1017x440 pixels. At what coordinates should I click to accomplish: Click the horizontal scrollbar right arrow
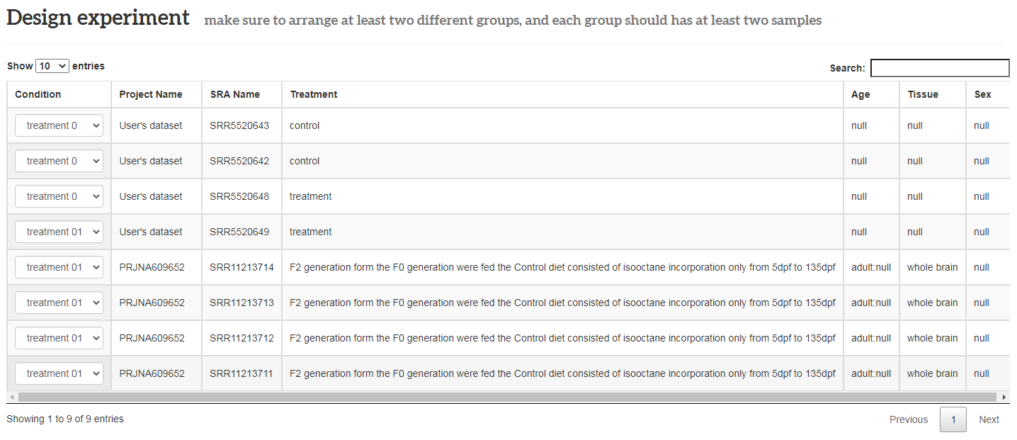tap(1004, 397)
